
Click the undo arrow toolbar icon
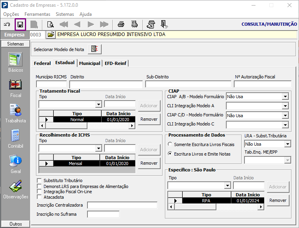pyautogui.click(x=7, y=25)
